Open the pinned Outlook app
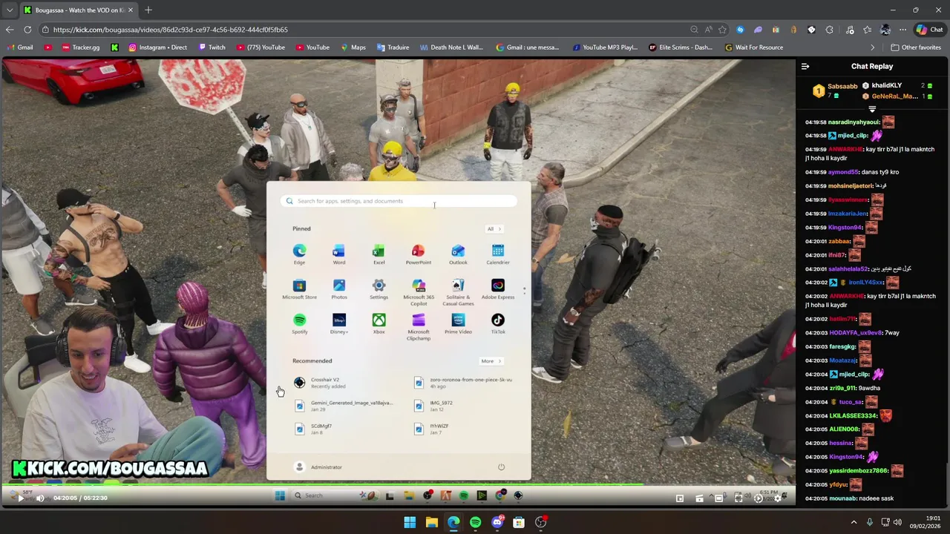The height and width of the screenshot is (534, 950). (x=458, y=254)
